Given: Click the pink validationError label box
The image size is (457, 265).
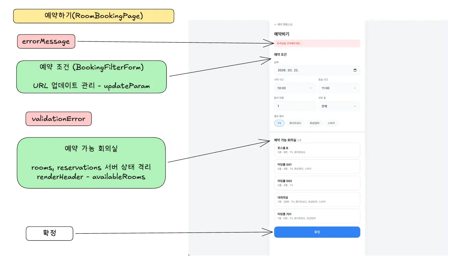Looking at the screenshot, I should point(59,119).
